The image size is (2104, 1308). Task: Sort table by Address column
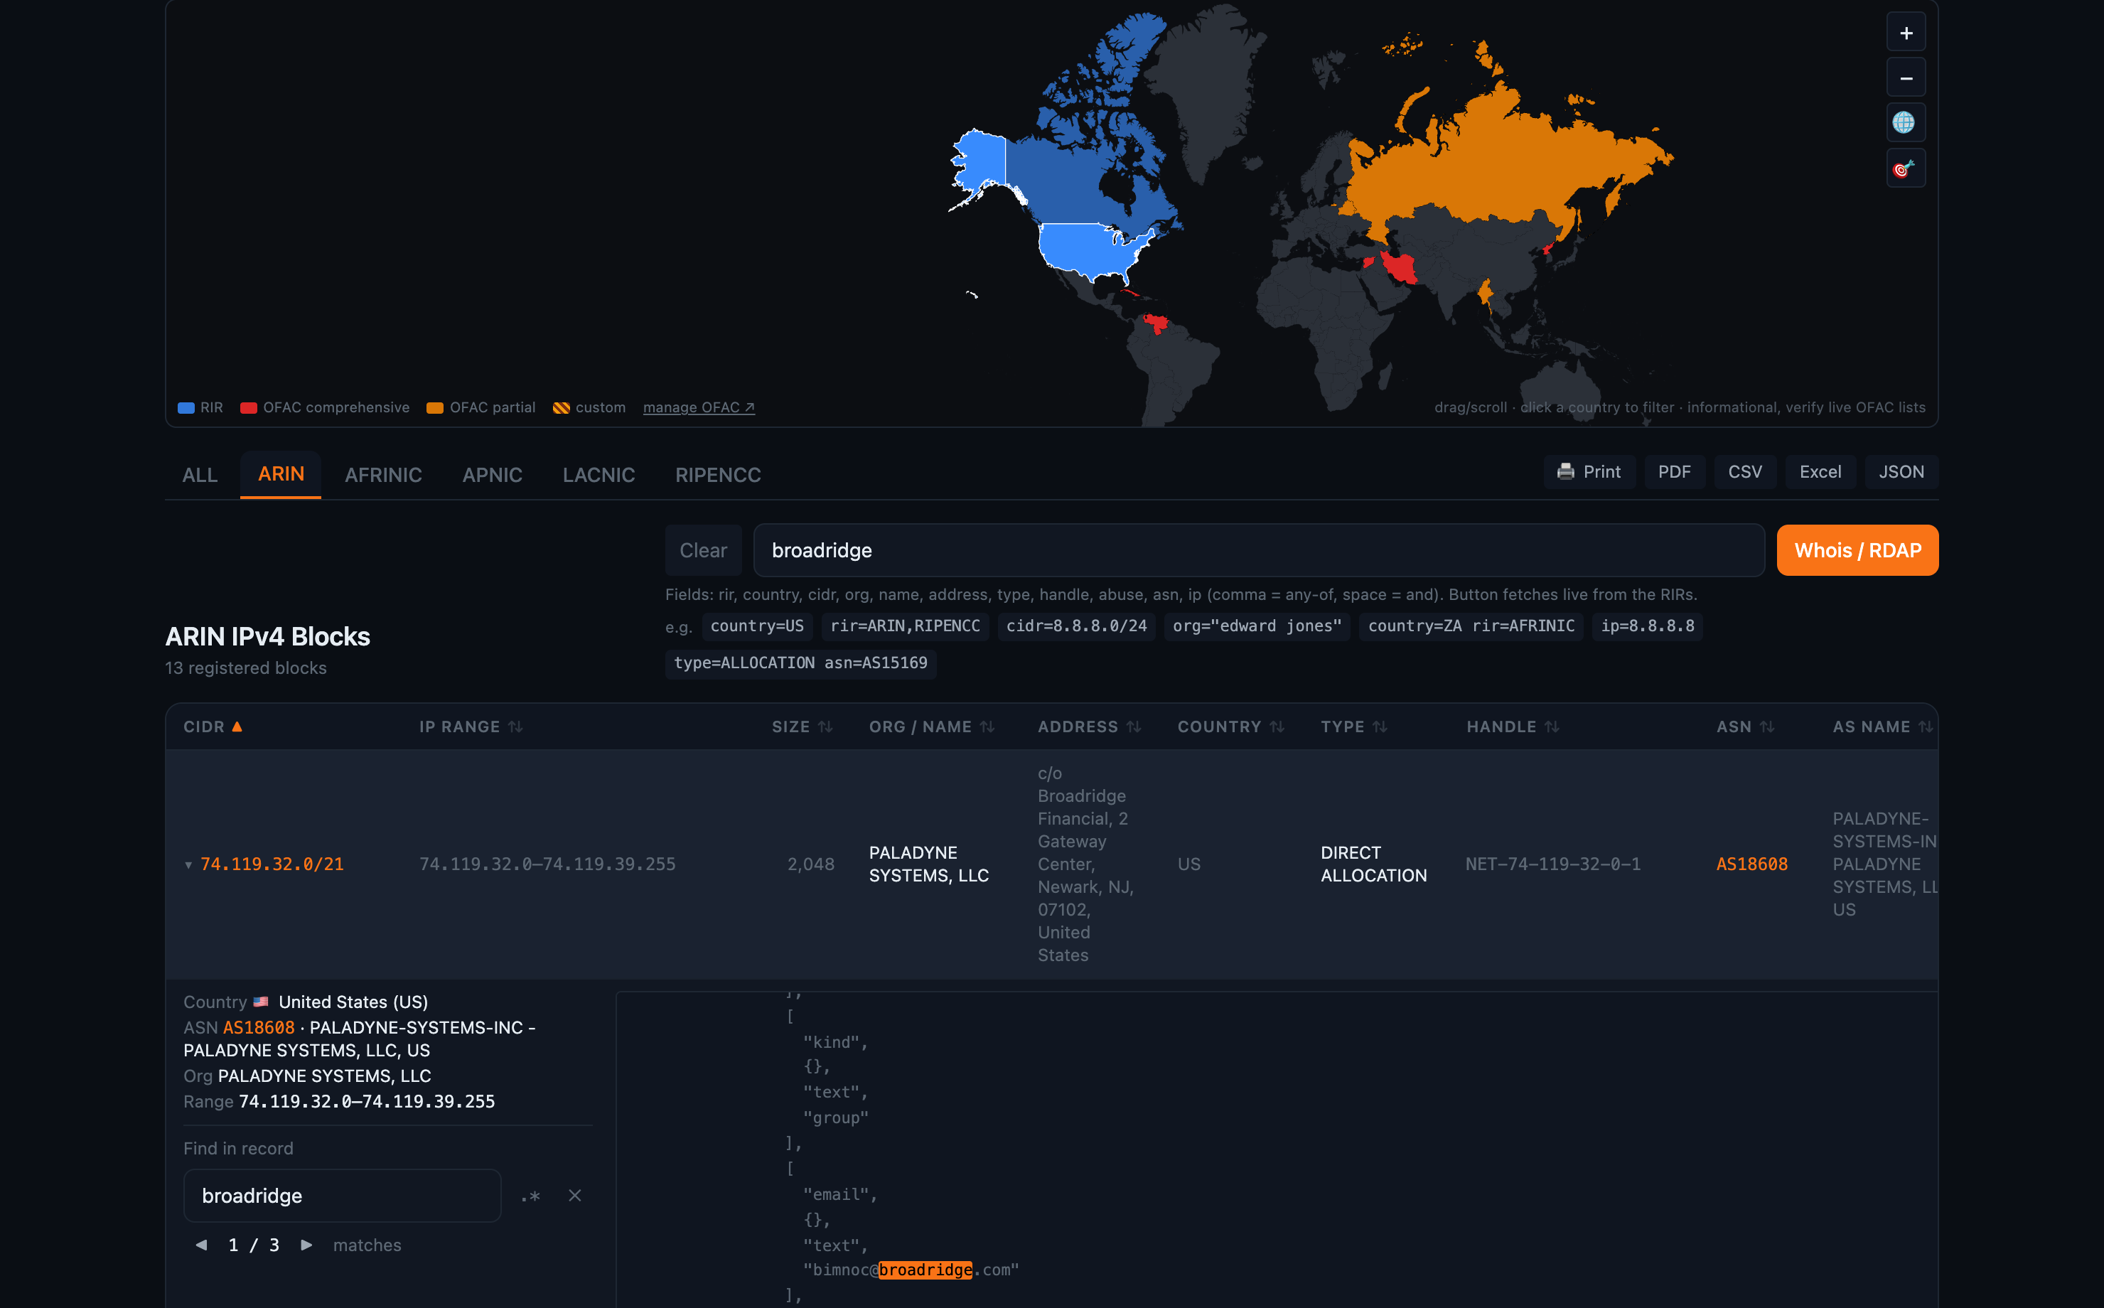point(1089,727)
